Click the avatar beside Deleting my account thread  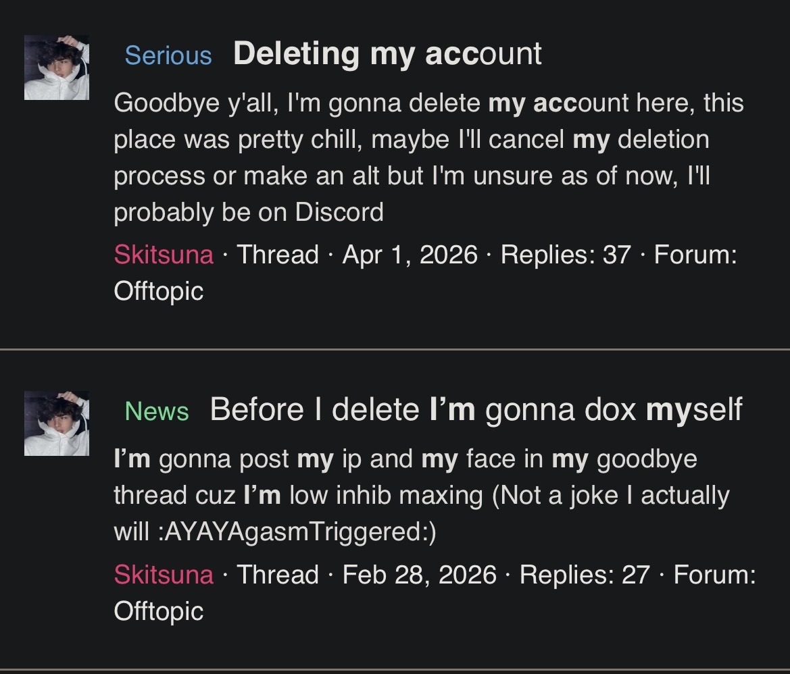click(x=57, y=68)
